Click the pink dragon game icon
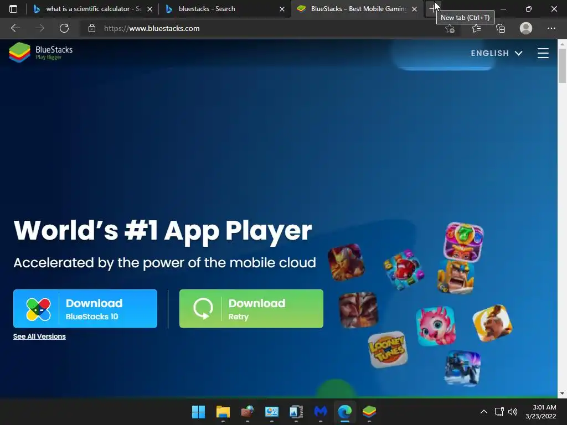Screen dimensions: 567x425 pyautogui.click(x=436, y=325)
